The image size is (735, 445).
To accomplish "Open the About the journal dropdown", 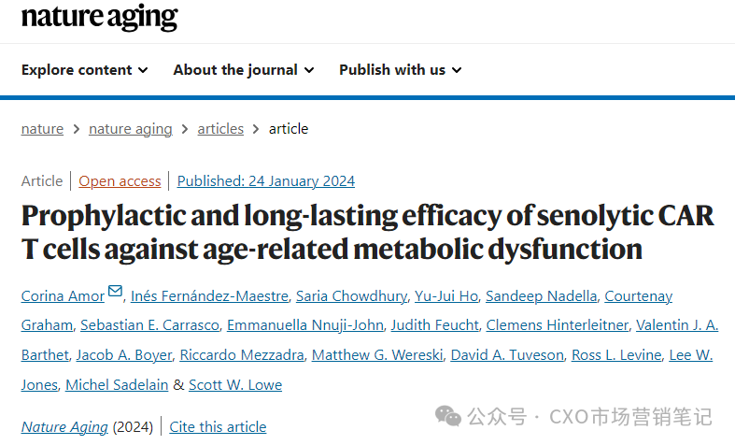I will click(244, 70).
